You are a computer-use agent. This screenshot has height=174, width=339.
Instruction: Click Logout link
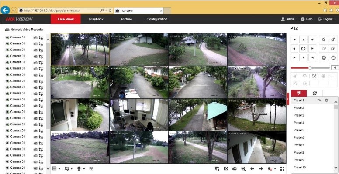click(x=325, y=19)
